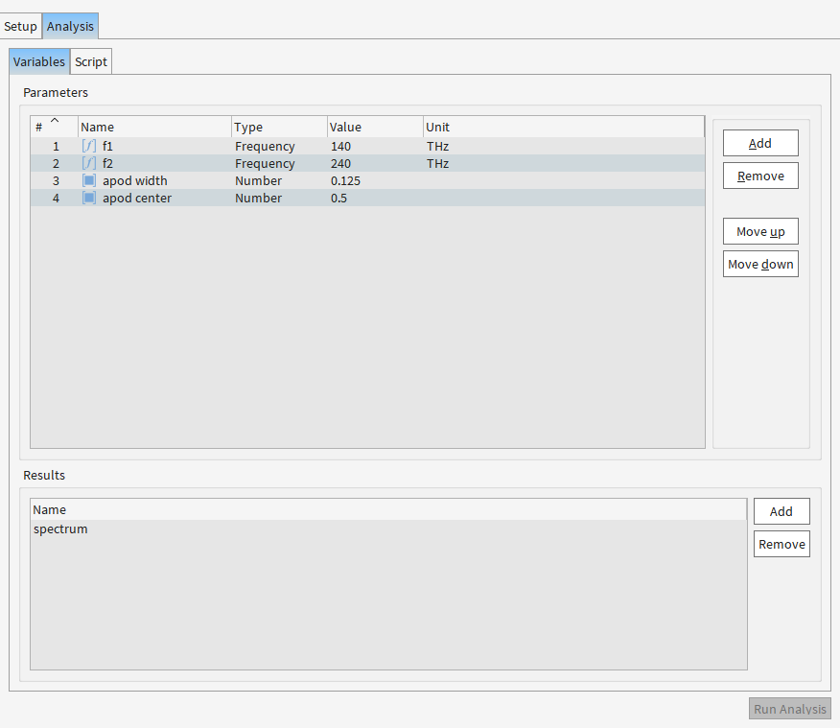Remove the selected parameter

(760, 176)
